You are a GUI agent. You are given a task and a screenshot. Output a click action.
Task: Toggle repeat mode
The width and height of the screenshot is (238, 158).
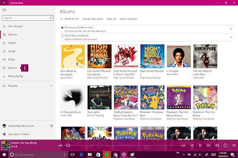pyautogui.click(x=225, y=145)
